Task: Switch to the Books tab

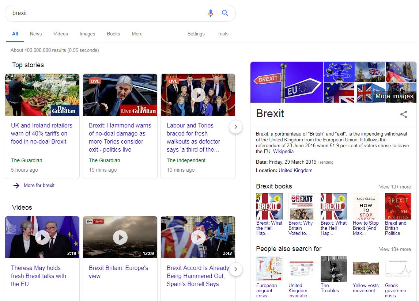Action: [113, 34]
